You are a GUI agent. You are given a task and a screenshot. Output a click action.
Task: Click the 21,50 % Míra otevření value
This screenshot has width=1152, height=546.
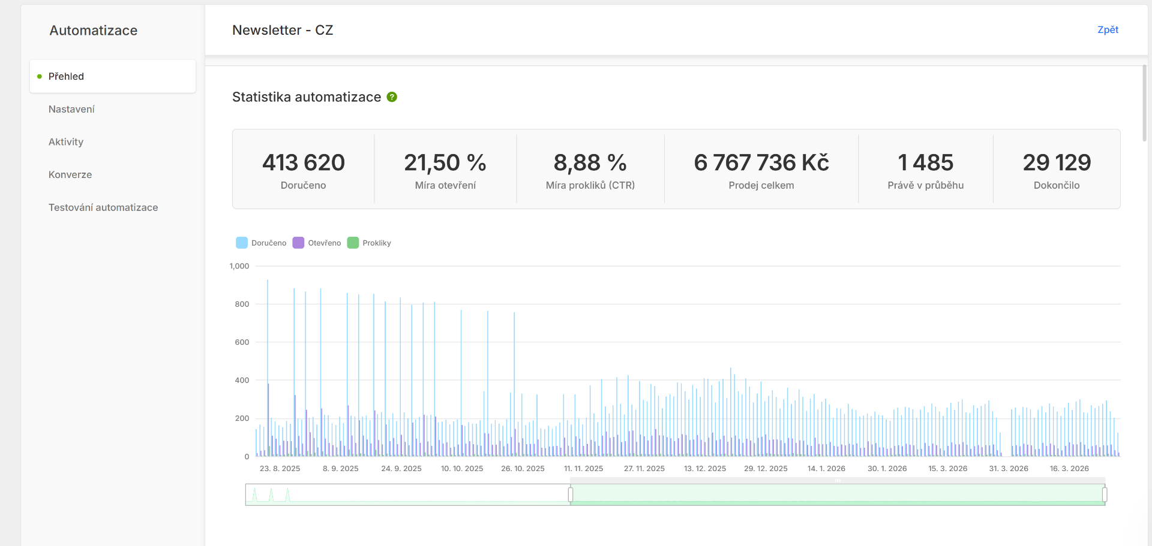[445, 162]
